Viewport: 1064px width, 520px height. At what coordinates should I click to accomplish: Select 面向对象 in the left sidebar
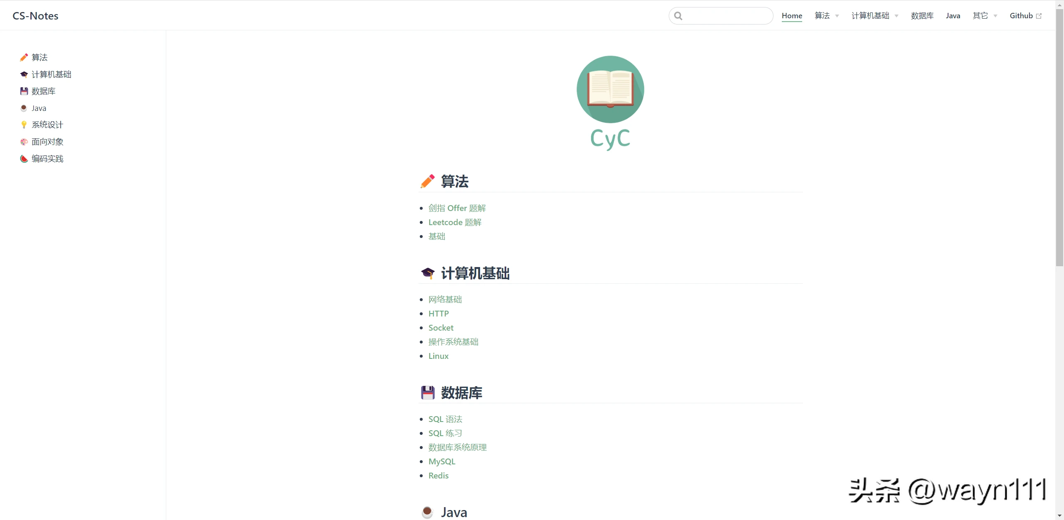[47, 142]
